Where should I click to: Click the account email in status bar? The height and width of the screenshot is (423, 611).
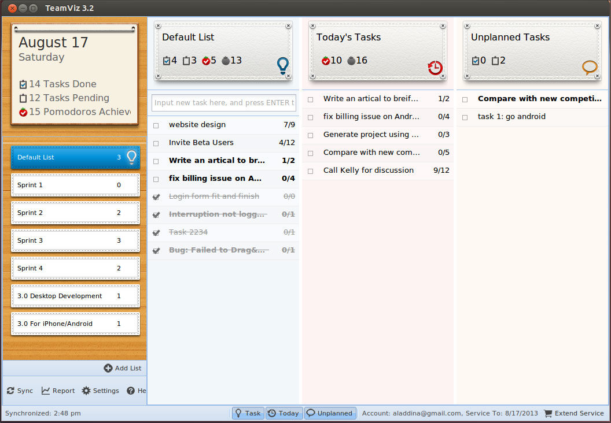tap(426, 413)
